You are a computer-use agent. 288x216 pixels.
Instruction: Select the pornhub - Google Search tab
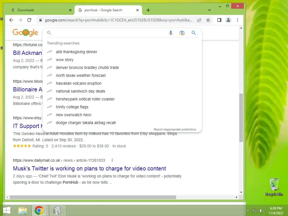pos(108,10)
